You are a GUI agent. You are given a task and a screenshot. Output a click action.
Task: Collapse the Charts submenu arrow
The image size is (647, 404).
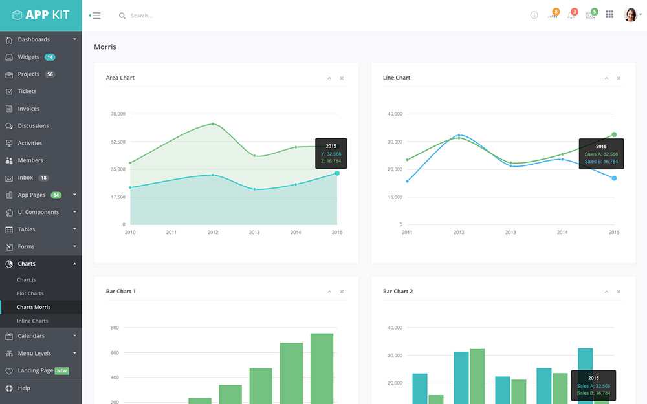pos(74,264)
